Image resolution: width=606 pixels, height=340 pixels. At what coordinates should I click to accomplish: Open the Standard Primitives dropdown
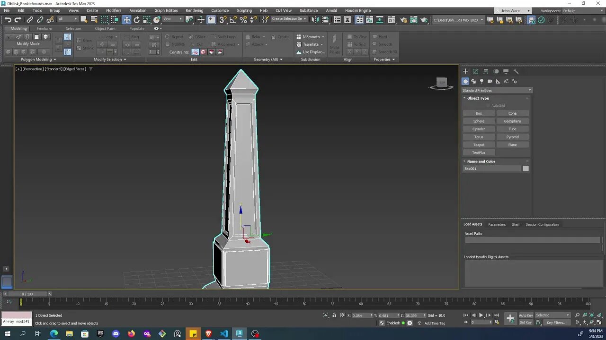tap(497, 90)
